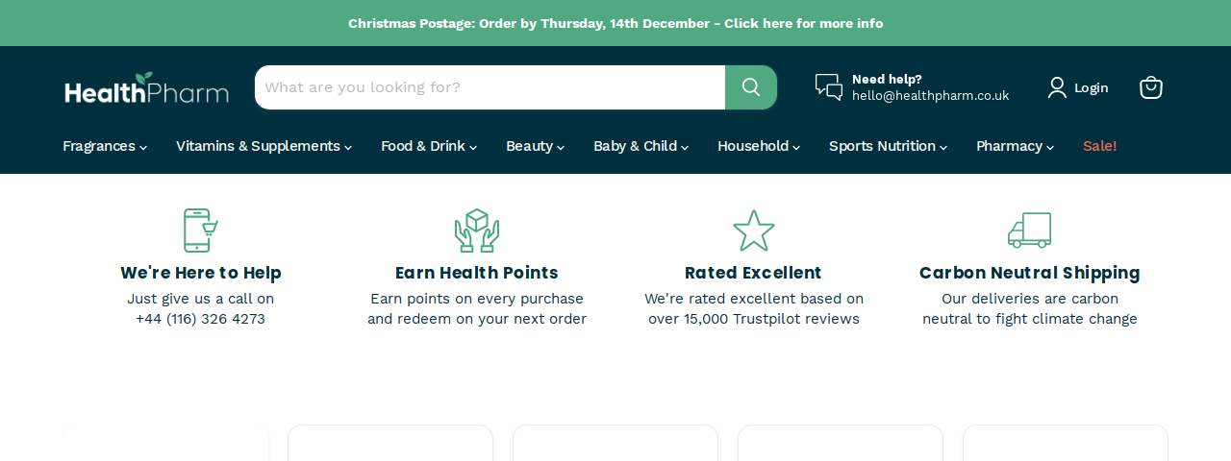Viewport: 1231px width, 461px height.
Task: Click the HealthPharm logo
Action: [146, 87]
